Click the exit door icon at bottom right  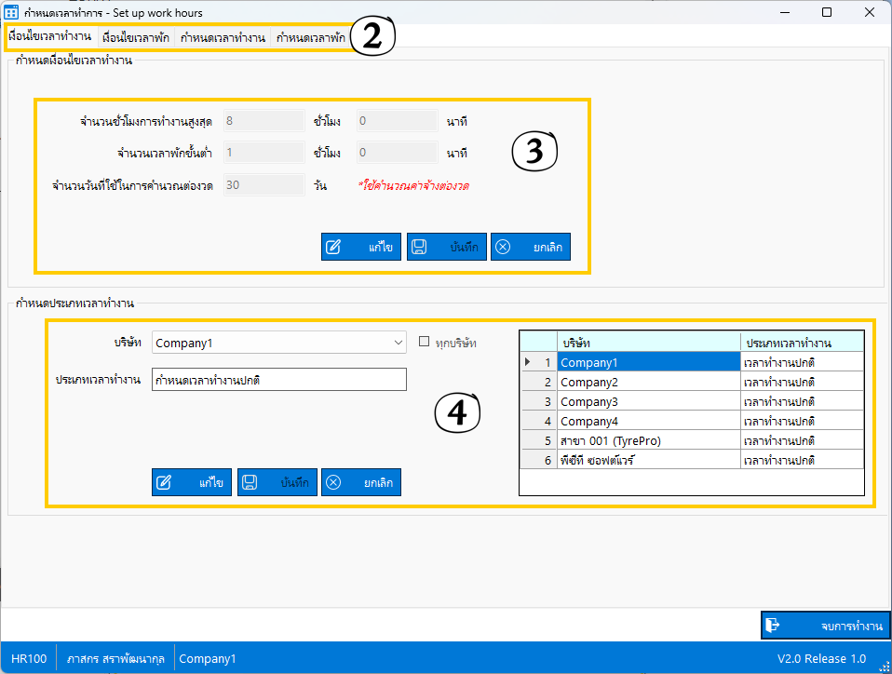[773, 626]
